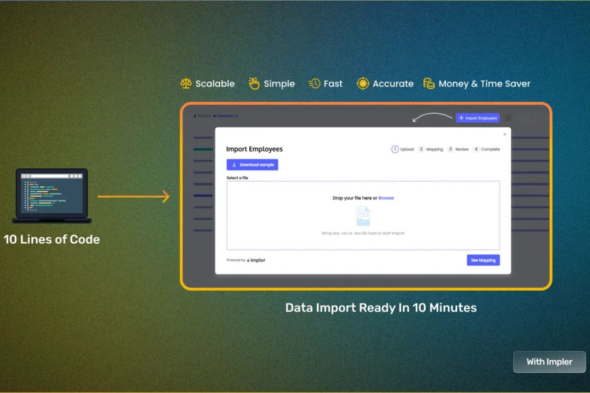Open the grid dashboard icon top right
This screenshot has height=393, width=590.
click(508, 118)
